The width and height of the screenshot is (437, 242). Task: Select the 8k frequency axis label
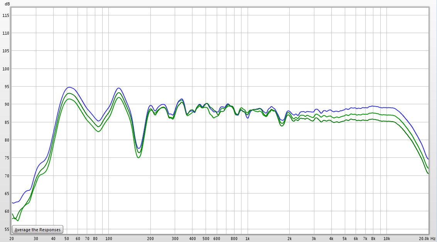[373, 239]
